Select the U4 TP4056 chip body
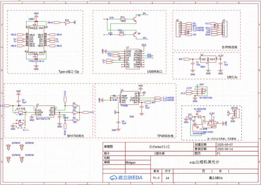 (130, 98)
